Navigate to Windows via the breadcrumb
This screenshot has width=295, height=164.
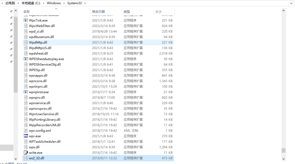click(53, 3)
